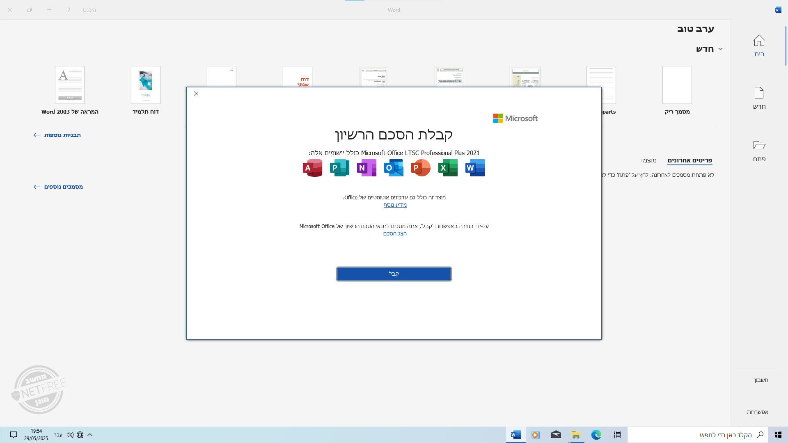Click the Outlook app icon in the dialog
The width and height of the screenshot is (788, 443).
[394, 168]
